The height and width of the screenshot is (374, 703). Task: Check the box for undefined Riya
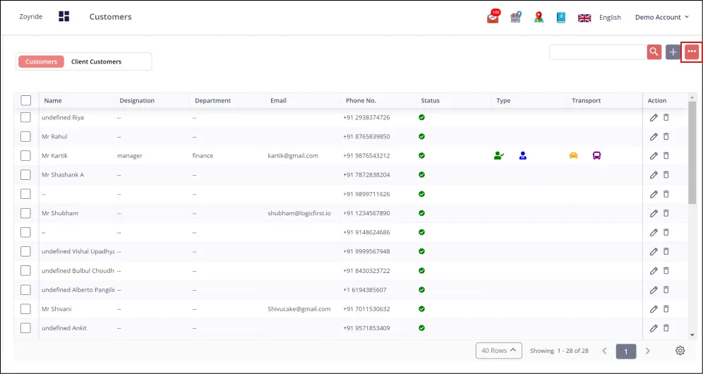(25, 117)
